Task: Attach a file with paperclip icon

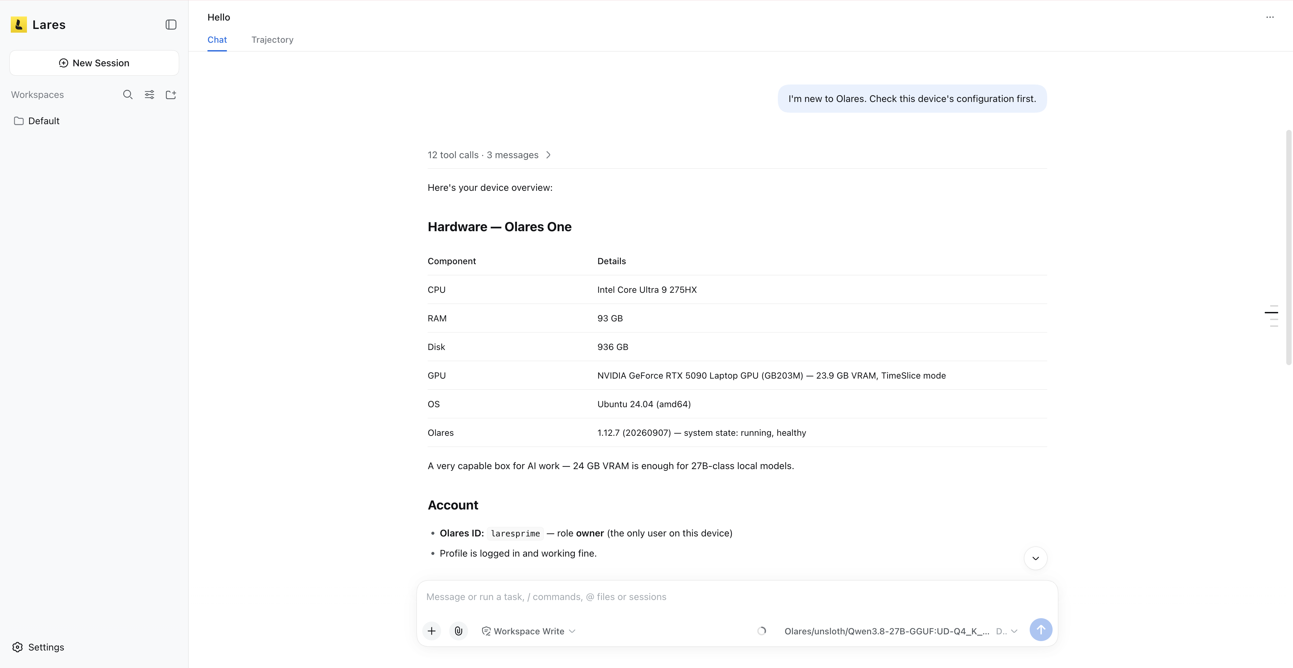Action: point(458,631)
